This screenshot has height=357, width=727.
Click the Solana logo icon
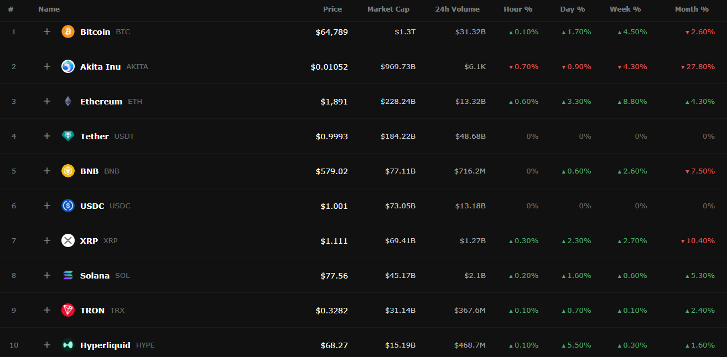coord(68,275)
